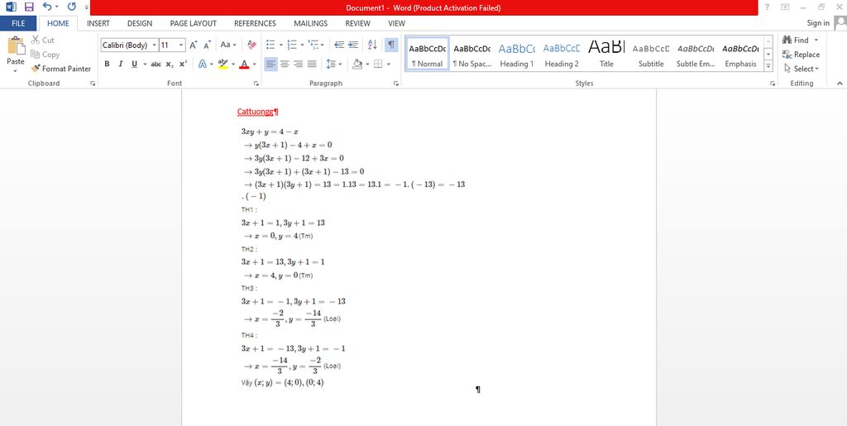Collapse the ribbon arrow
The image size is (847, 426).
pyautogui.click(x=840, y=84)
